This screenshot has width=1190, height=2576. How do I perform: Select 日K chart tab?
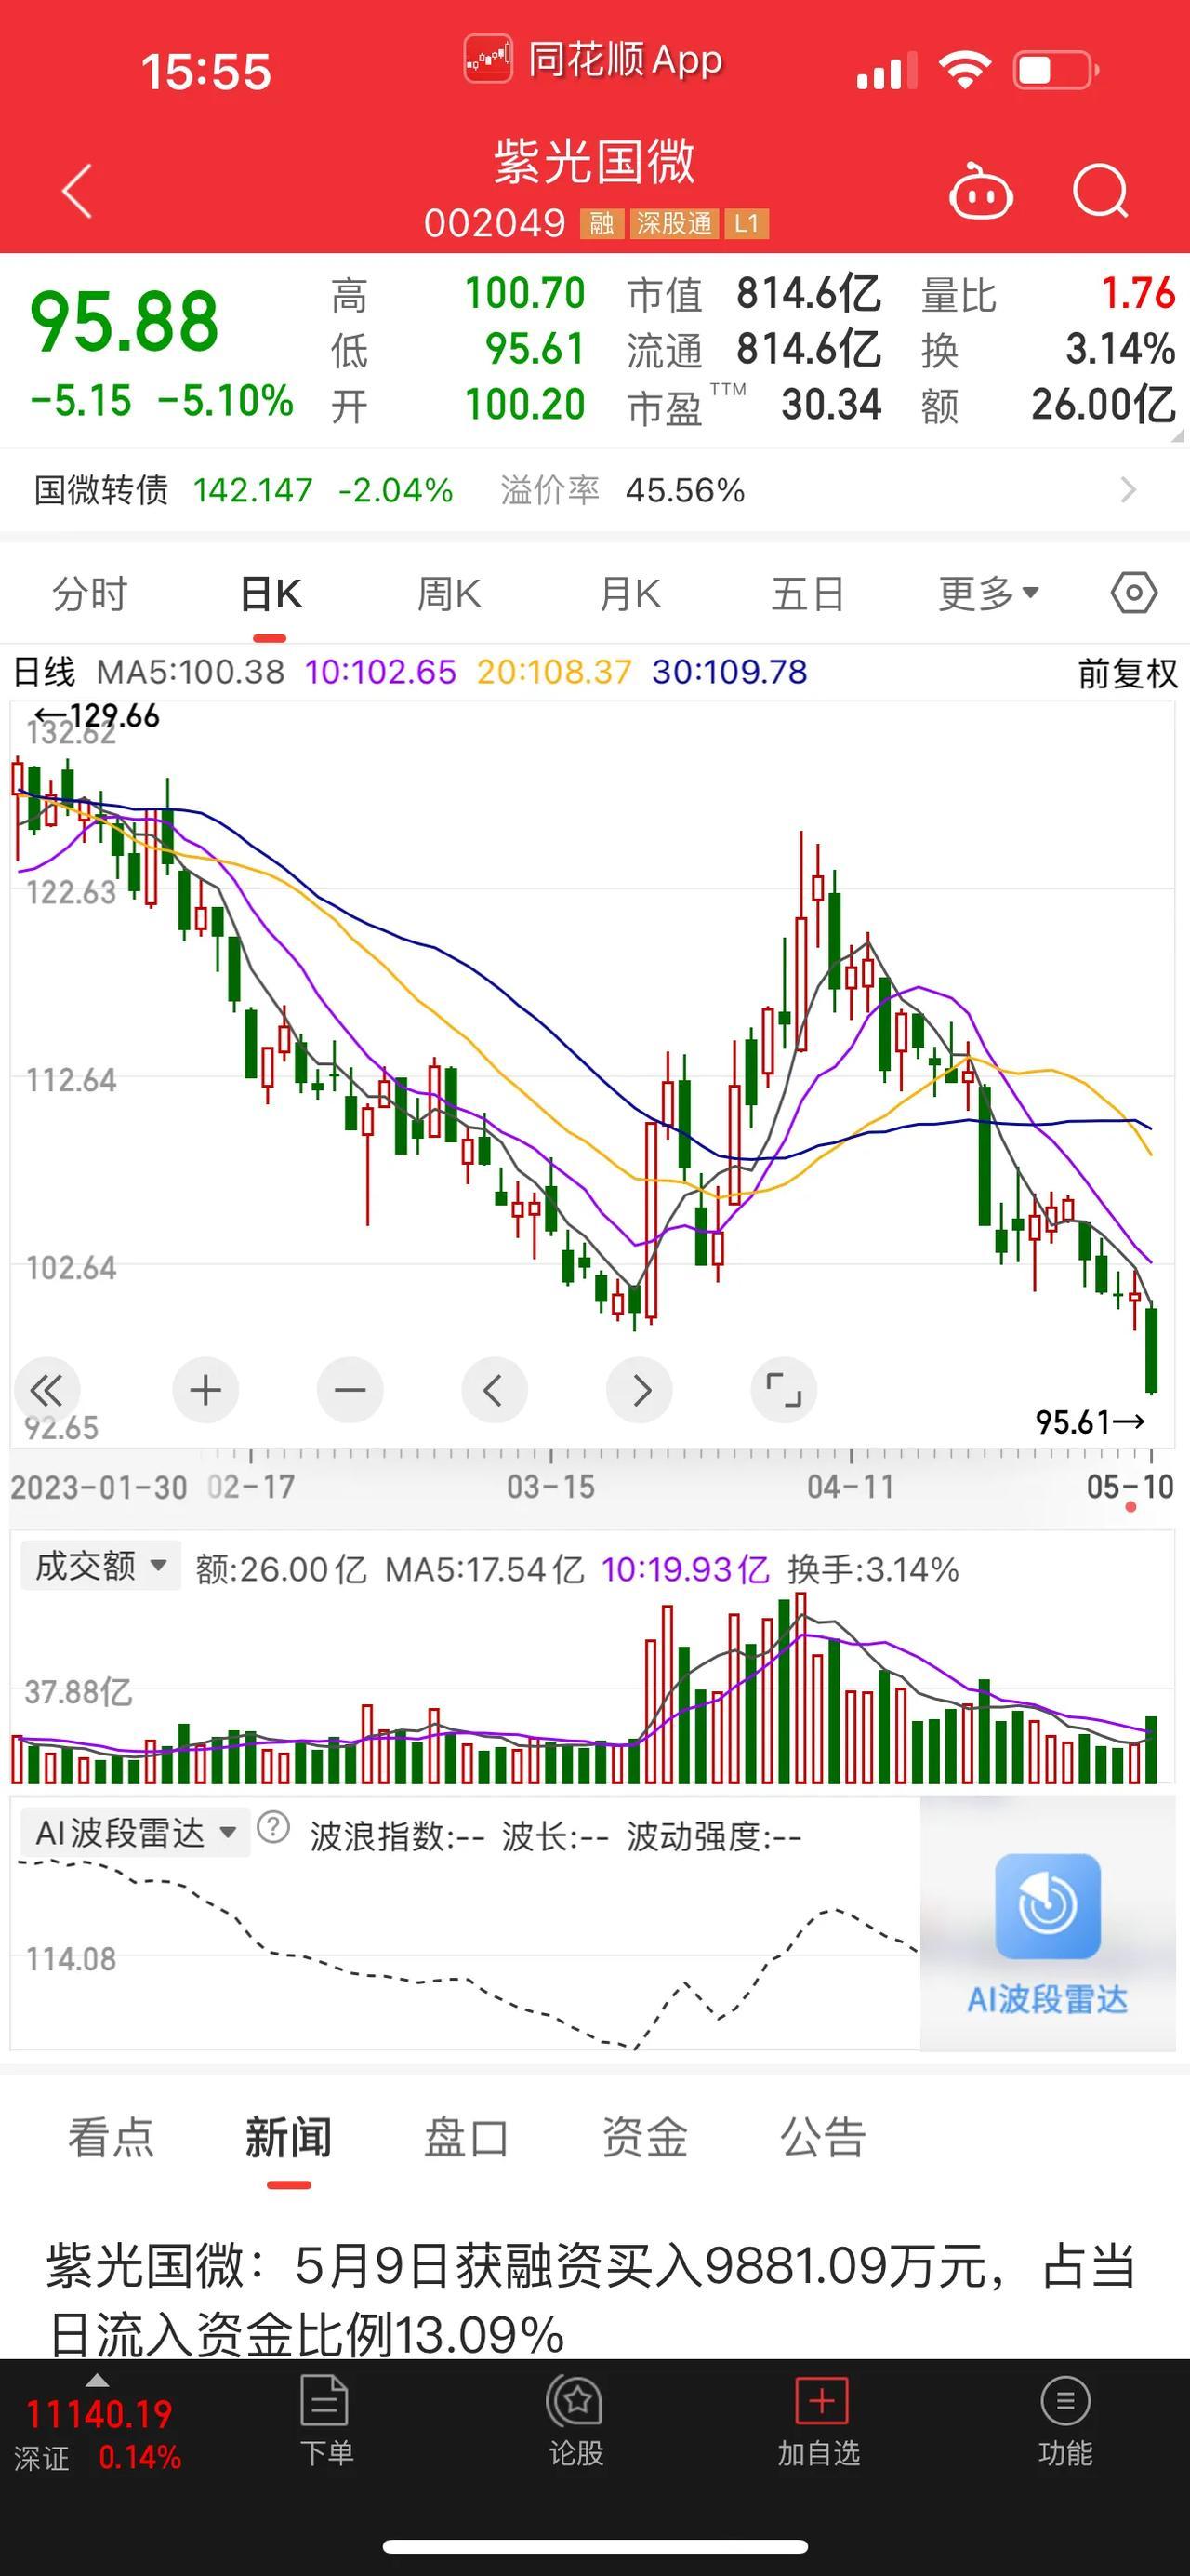click(271, 593)
